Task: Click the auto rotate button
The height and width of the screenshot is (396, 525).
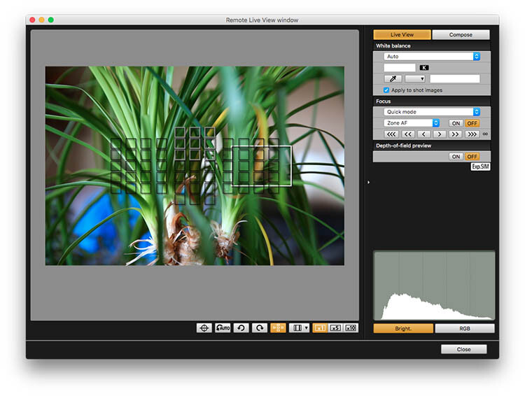Action: click(x=223, y=327)
